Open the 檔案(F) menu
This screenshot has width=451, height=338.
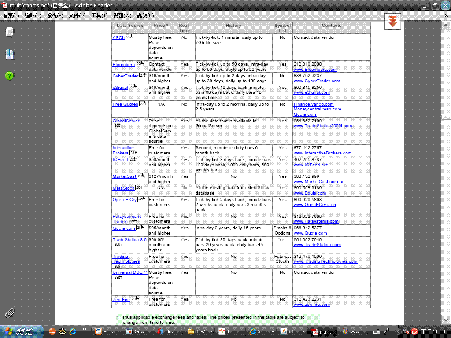[11, 15]
